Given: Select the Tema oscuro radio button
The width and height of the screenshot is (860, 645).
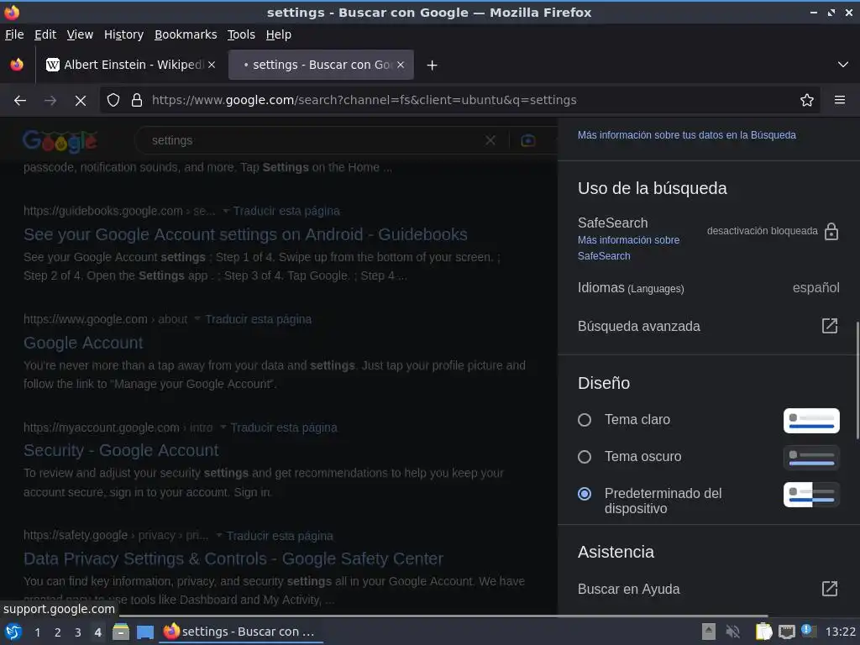Looking at the screenshot, I should point(585,457).
